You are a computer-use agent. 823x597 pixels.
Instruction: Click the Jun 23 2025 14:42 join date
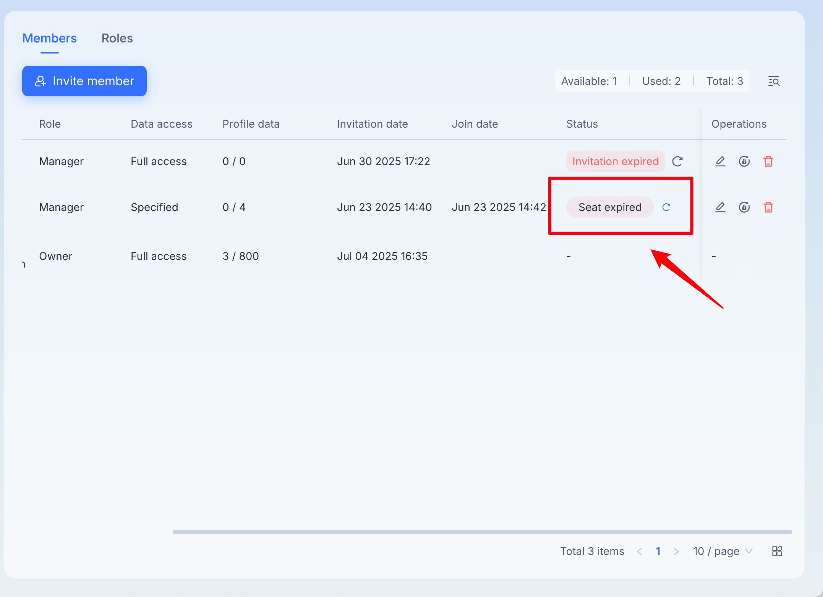tap(499, 207)
